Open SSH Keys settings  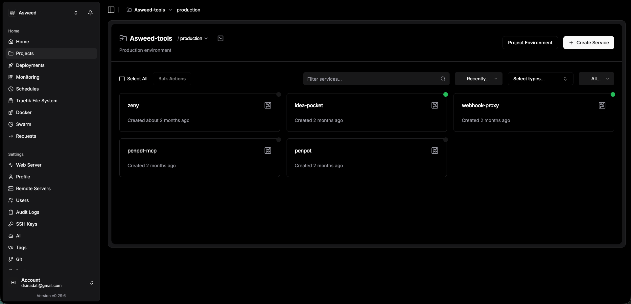51,224
